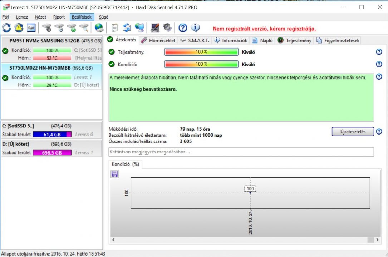Click the Újratesztelés button

click(353, 132)
